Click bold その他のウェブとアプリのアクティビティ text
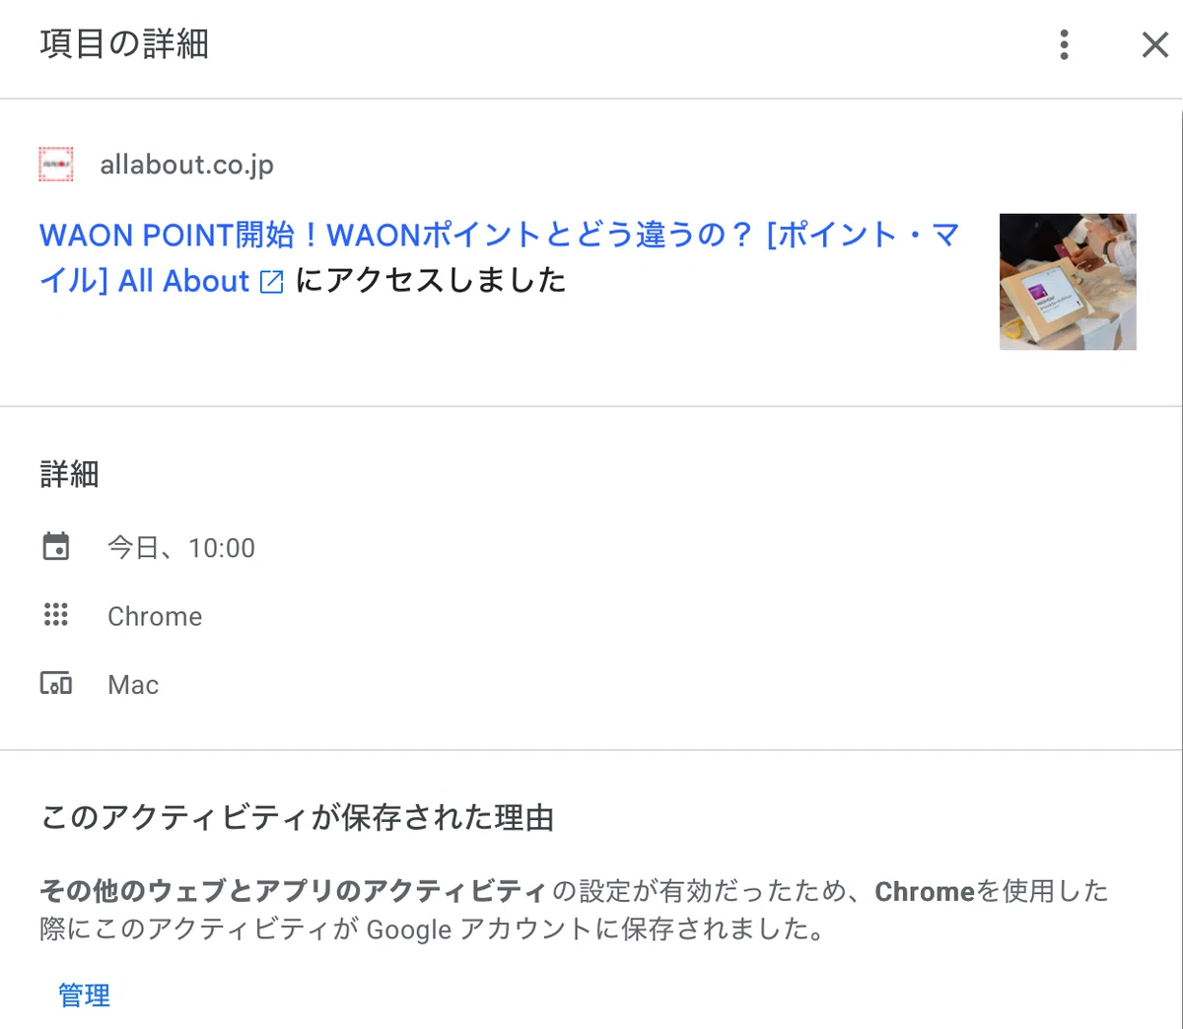 point(293,891)
